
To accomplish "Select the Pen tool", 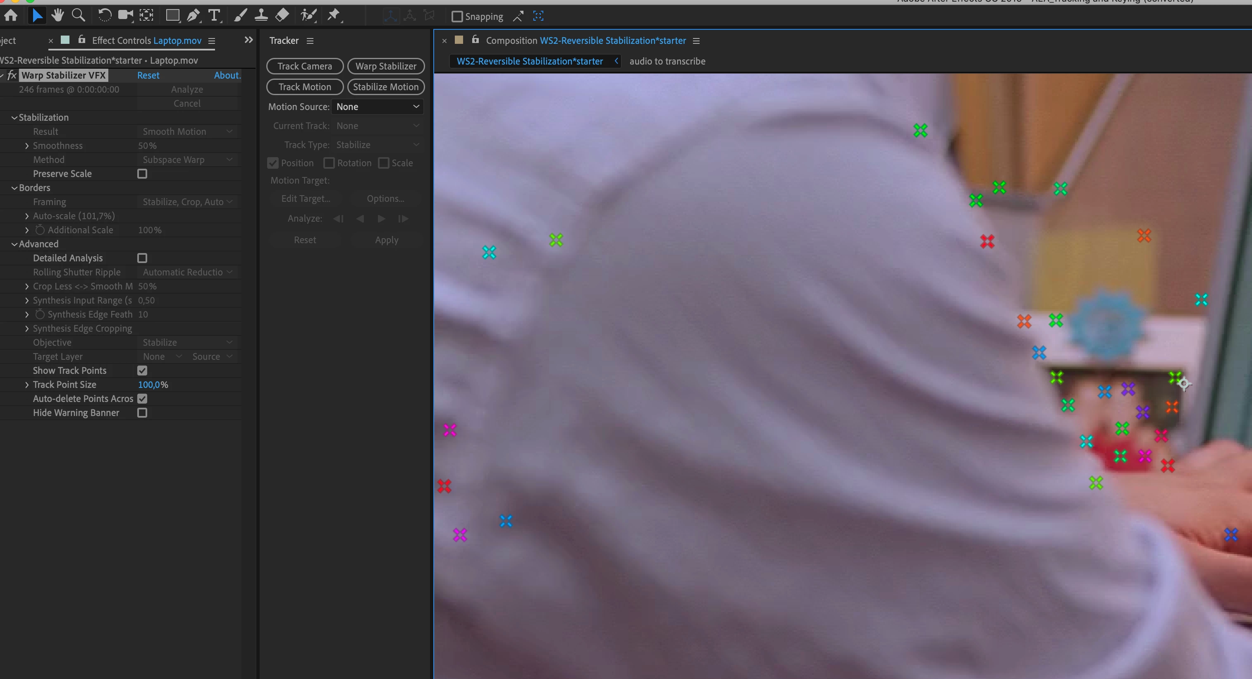I will [194, 16].
